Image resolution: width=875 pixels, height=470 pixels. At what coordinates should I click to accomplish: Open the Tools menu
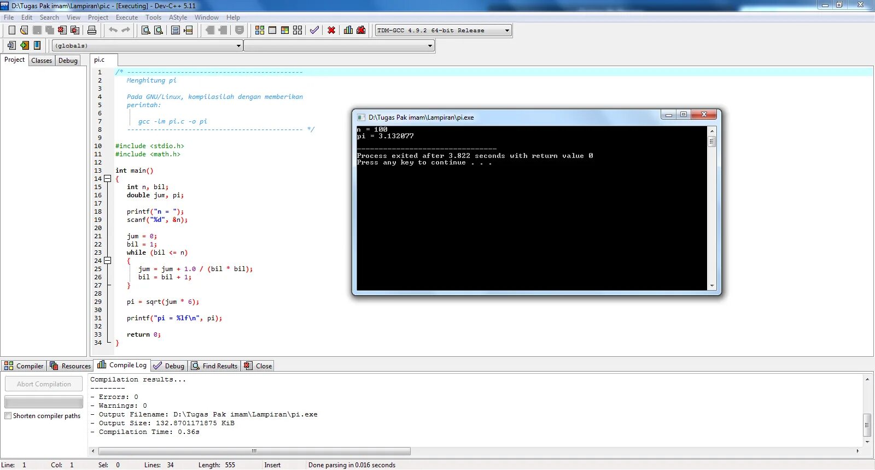click(154, 17)
